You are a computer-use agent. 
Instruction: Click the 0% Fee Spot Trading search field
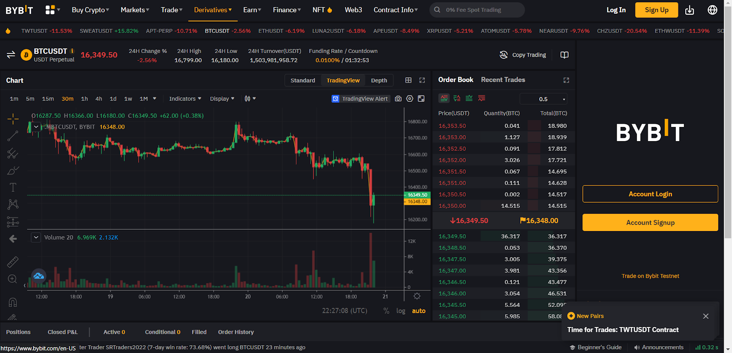click(x=477, y=10)
